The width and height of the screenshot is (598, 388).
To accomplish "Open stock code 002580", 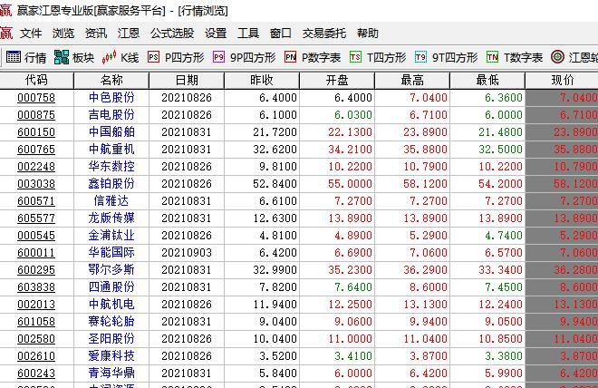I will tap(36, 339).
